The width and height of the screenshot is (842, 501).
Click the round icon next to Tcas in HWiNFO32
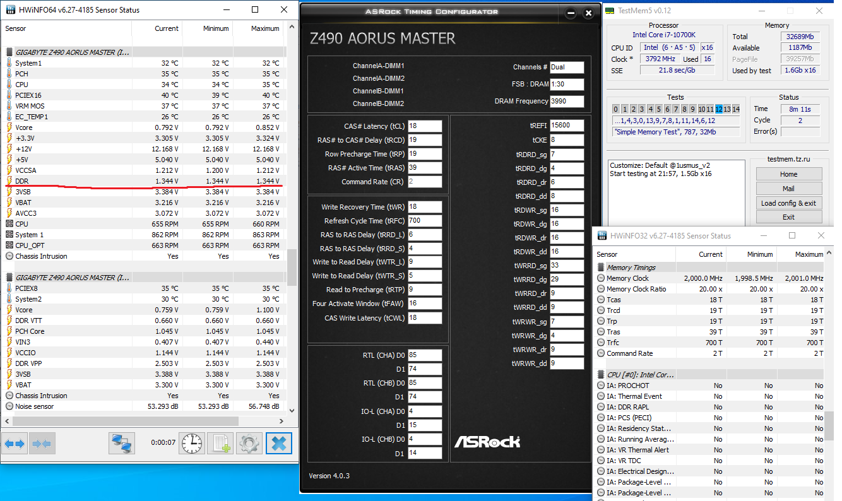coord(601,300)
